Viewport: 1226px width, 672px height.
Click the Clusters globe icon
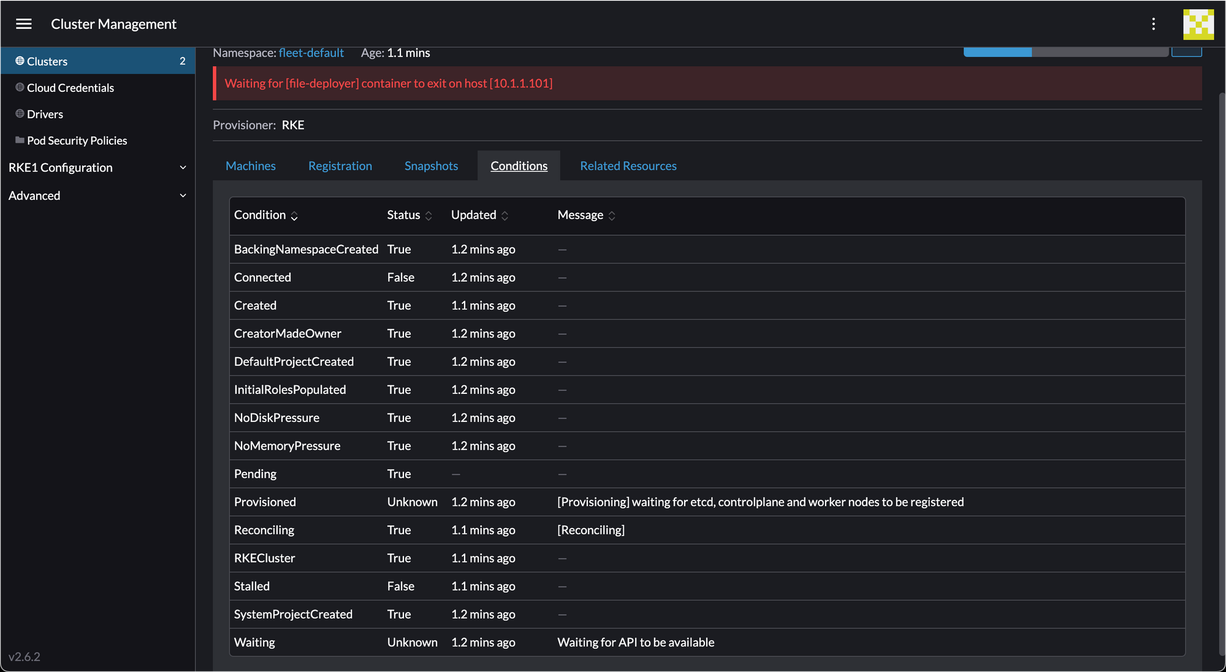pos(20,61)
